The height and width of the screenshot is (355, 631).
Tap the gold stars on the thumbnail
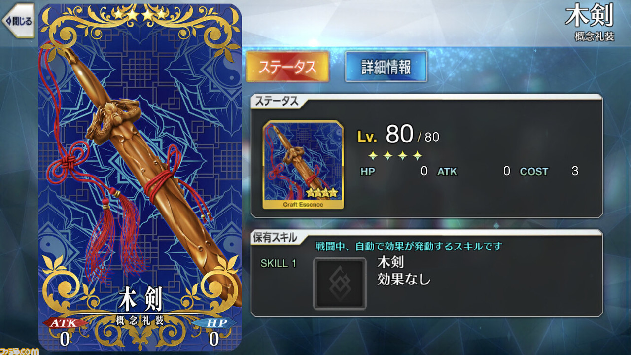pos(322,192)
